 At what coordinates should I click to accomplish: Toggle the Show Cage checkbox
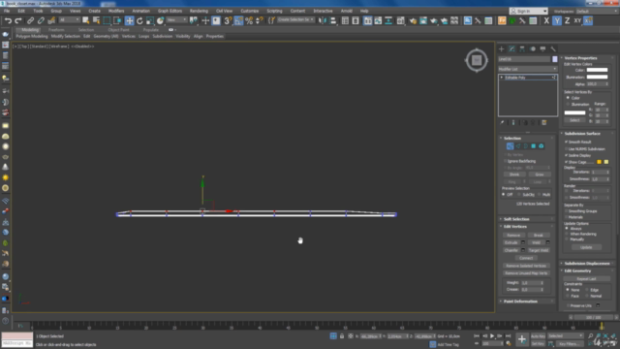click(x=566, y=162)
